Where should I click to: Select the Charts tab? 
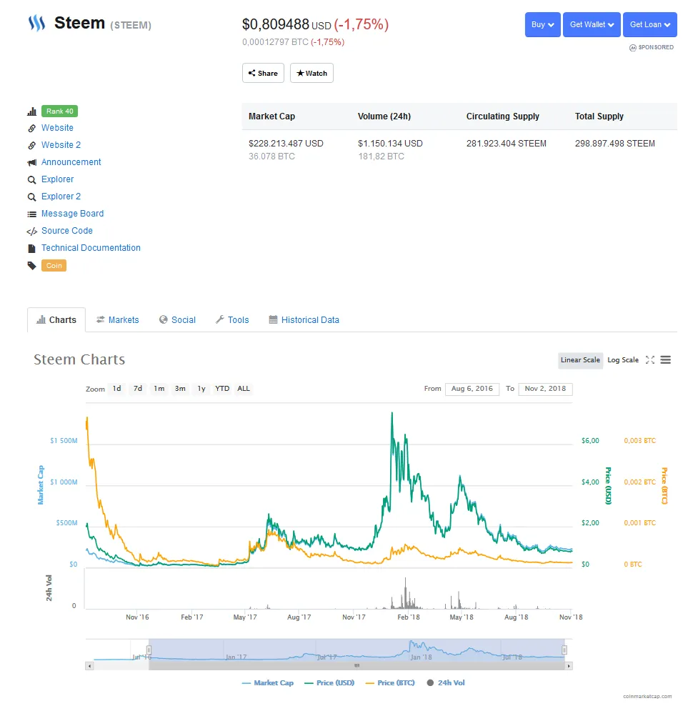(56, 320)
